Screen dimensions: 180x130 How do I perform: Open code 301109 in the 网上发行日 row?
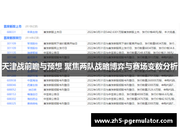pyautogui.click(x=12, y=48)
